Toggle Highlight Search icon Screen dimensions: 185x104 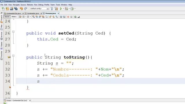(43, 17)
